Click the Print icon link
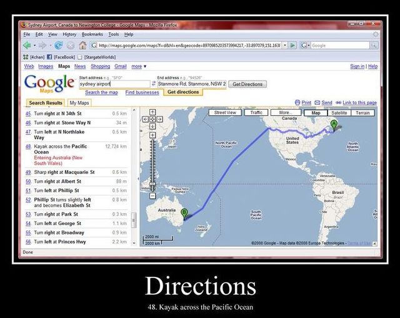Screen dimensions: 400x318 click(x=303, y=102)
